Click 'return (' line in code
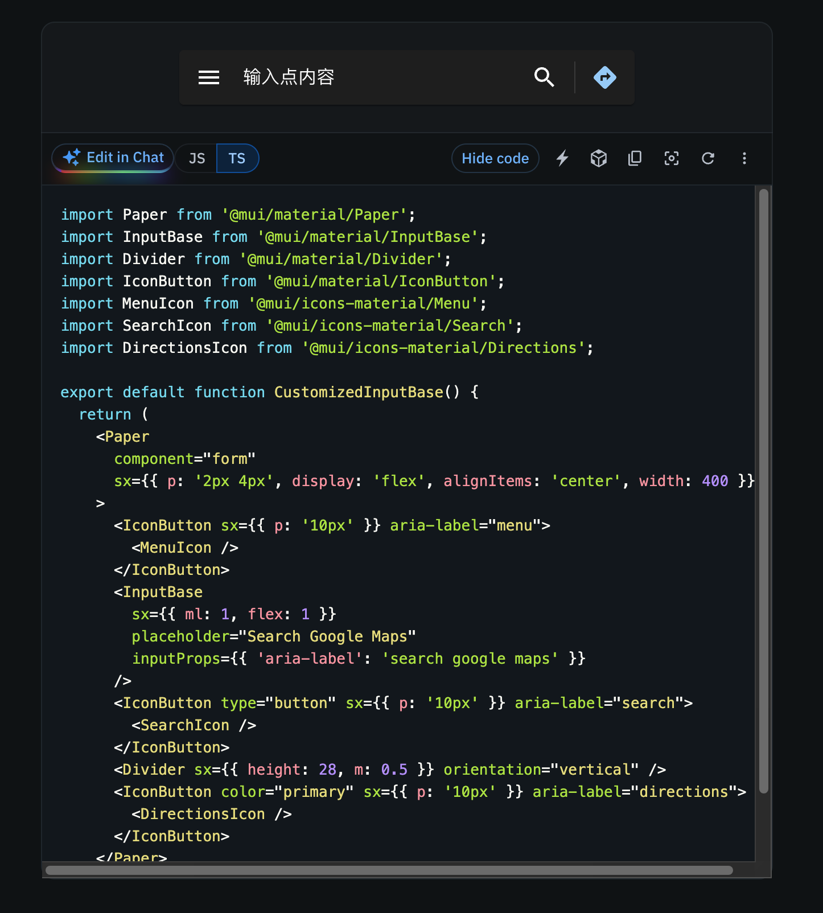Screen dimensions: 823x913 click(x=114, y=414)
